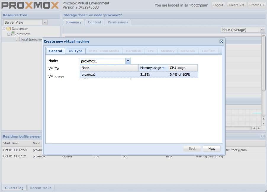Collapse the Datacenter tree node
Viewport: 267px width, 192px height.
4,29
